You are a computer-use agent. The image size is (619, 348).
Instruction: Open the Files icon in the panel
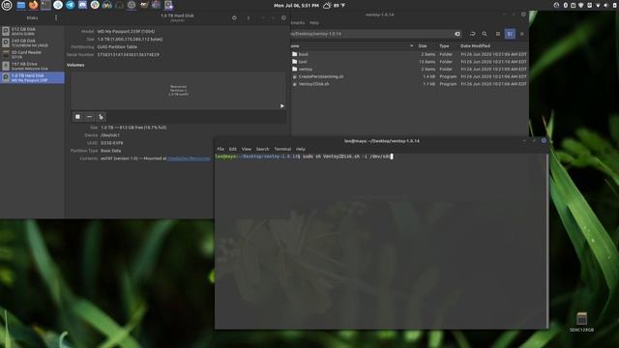[21, 5]
